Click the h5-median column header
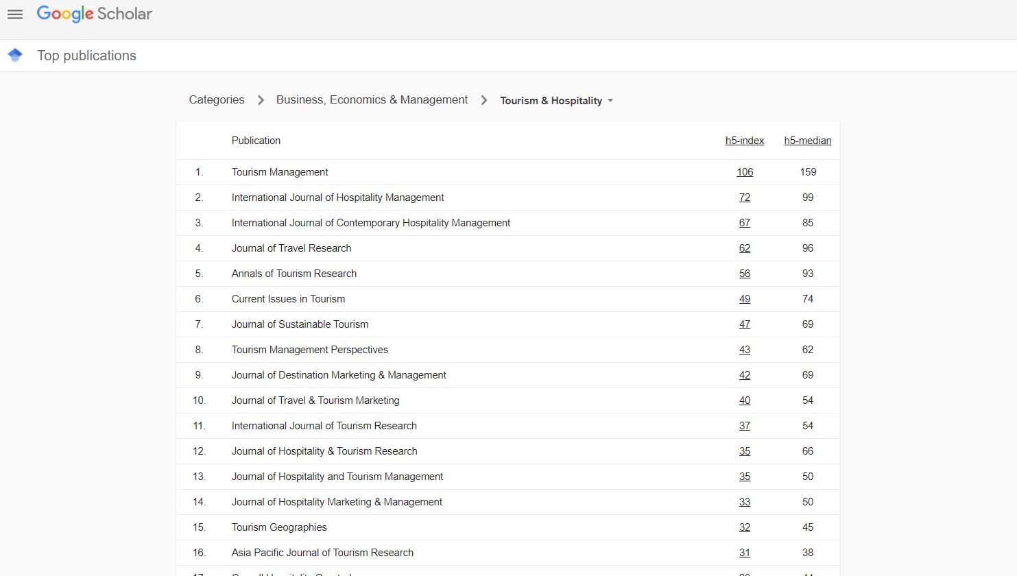 (808, 141)
